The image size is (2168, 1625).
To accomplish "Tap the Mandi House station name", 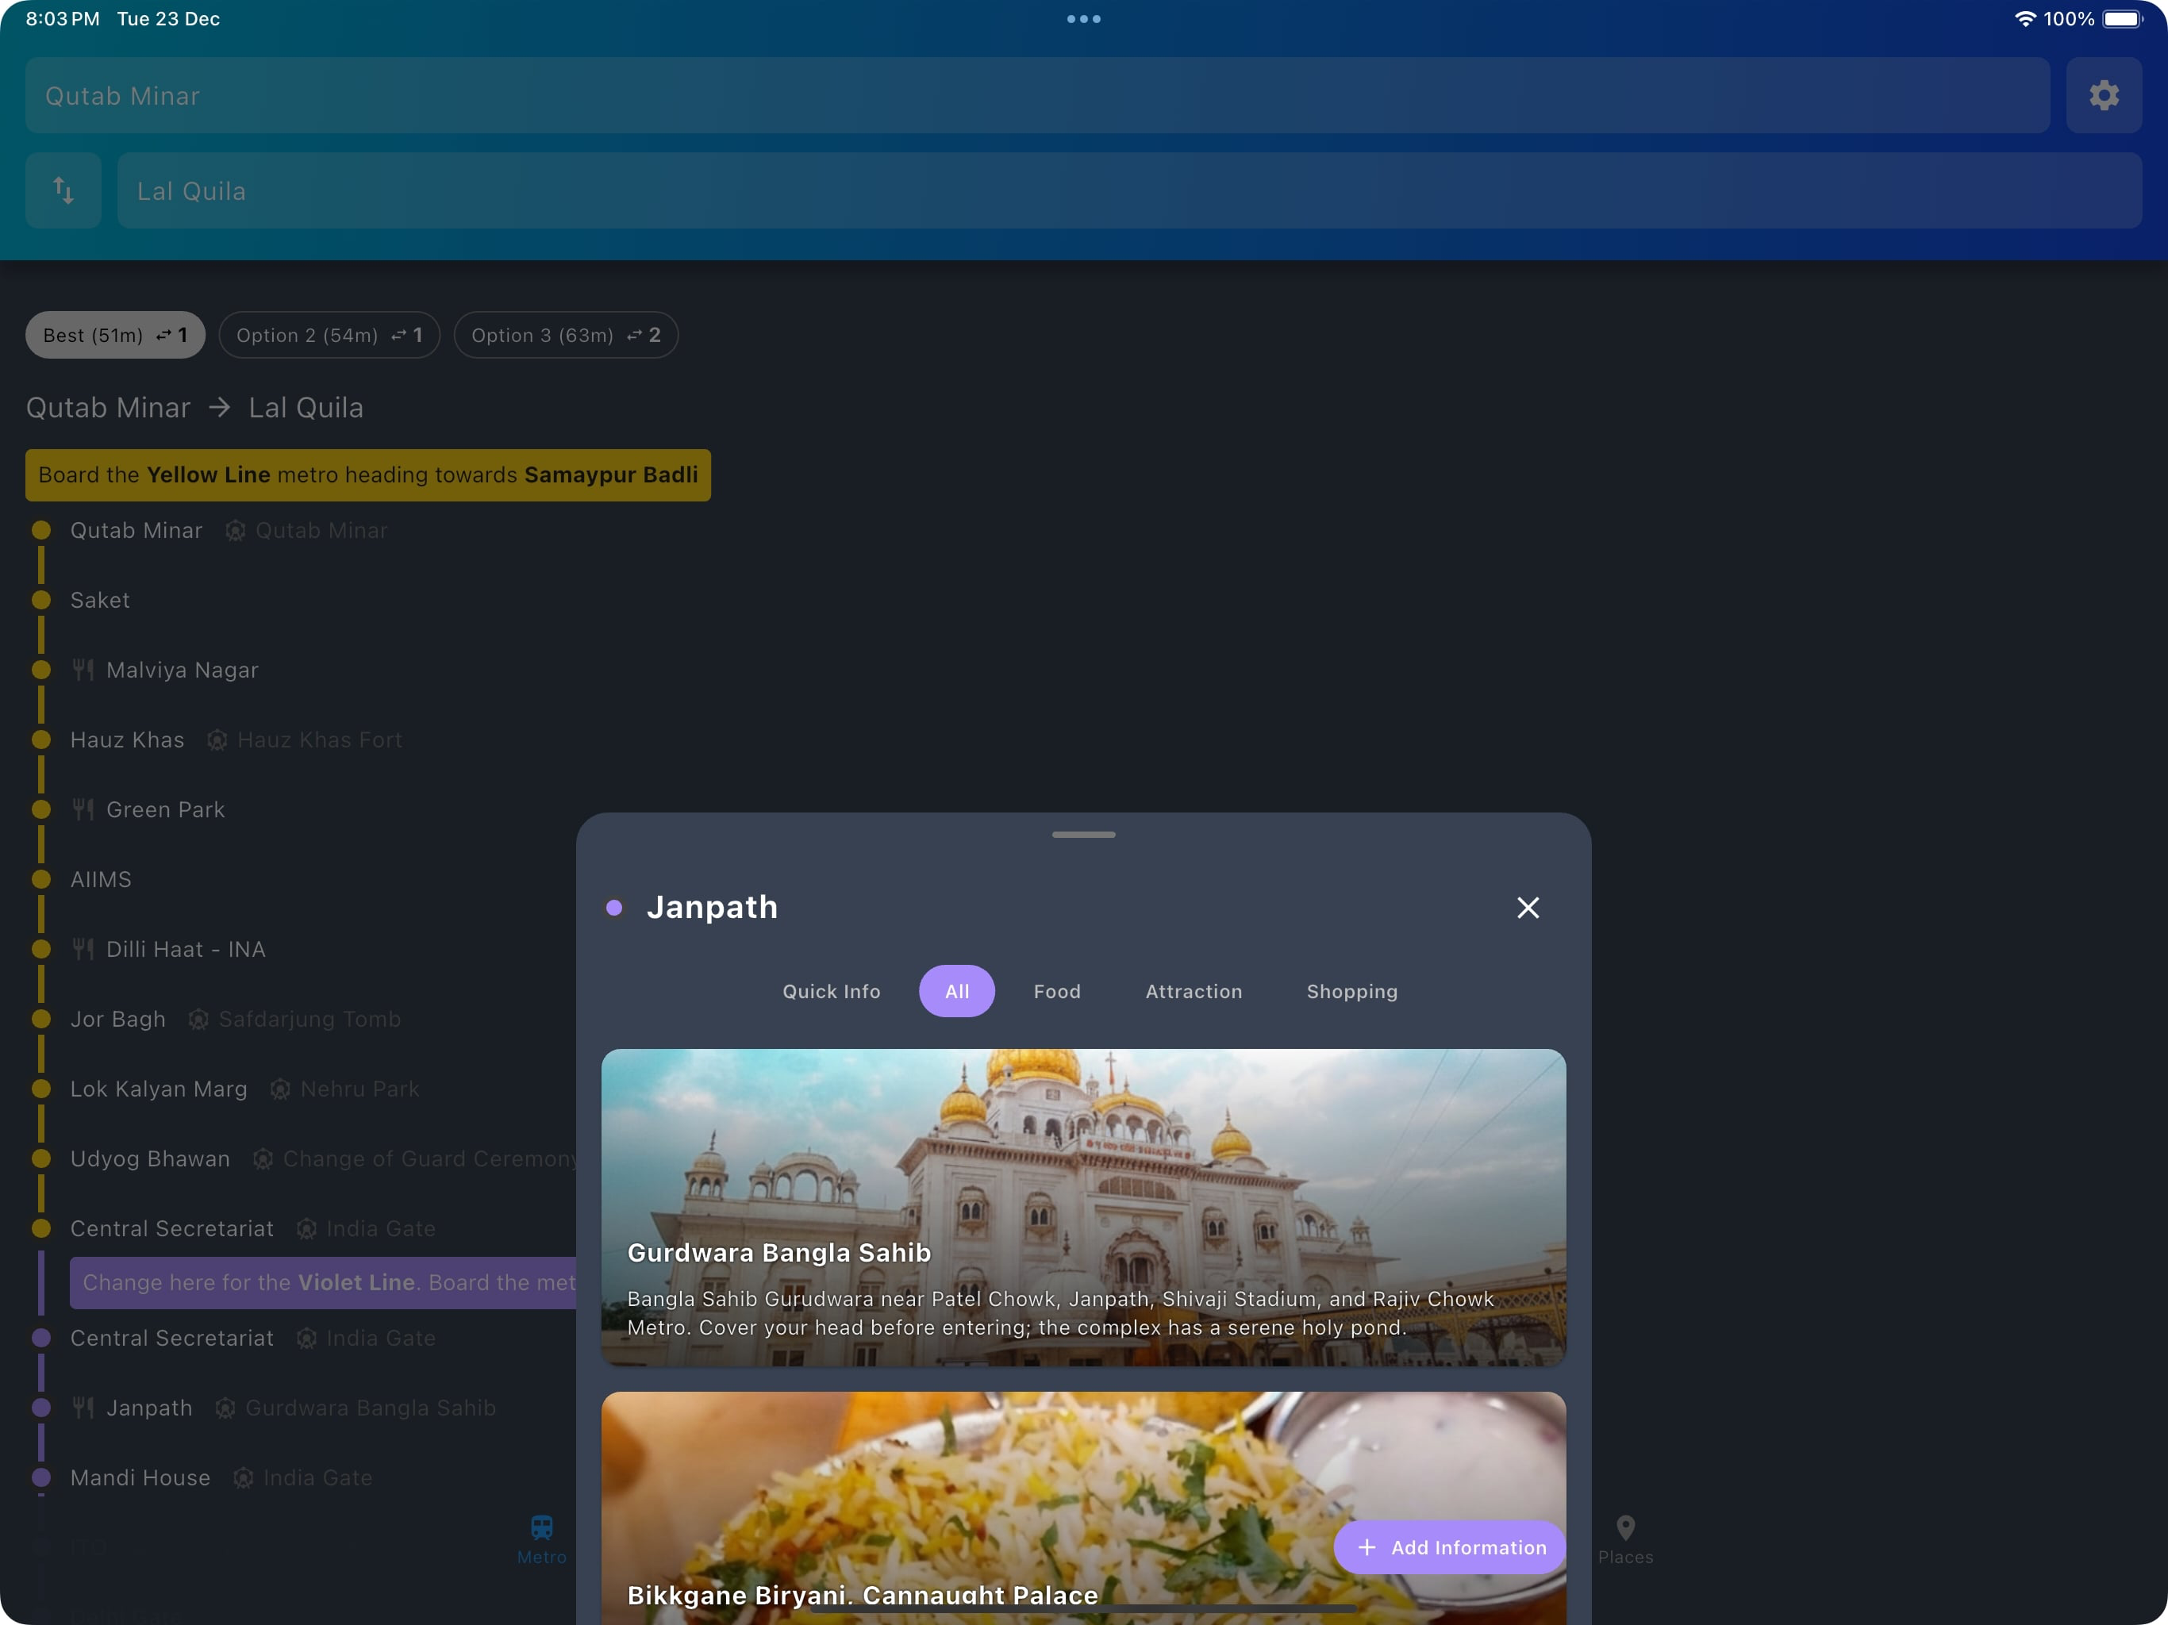I will (140, 1478).
